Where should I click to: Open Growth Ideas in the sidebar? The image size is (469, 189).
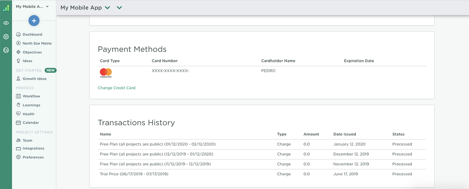pos(34,79)
